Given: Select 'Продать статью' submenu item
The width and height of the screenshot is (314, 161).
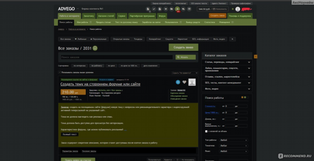Looking at the screenshot, I should (103, 23).
